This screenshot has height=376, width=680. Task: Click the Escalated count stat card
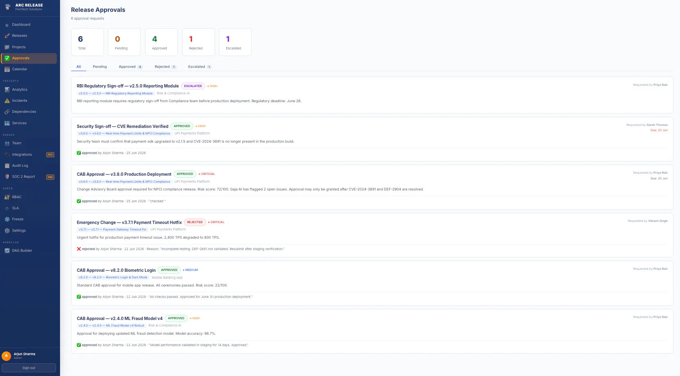[235, 42]
